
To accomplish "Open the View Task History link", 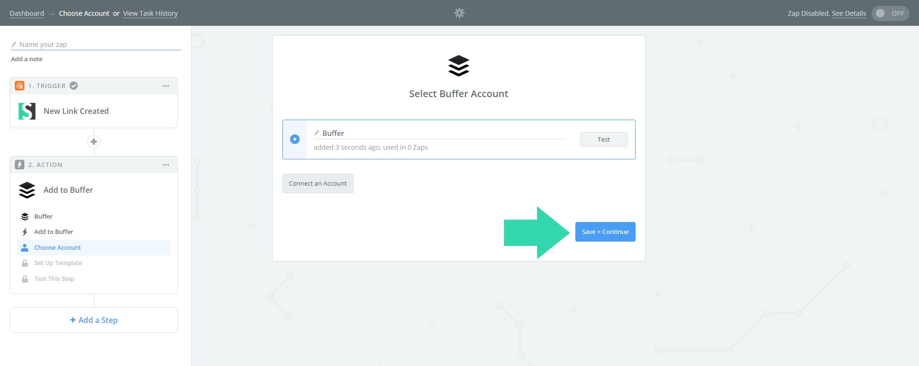I will point(150,13).
